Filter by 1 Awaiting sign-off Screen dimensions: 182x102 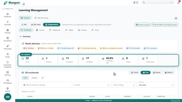click(x=66, y=48)
